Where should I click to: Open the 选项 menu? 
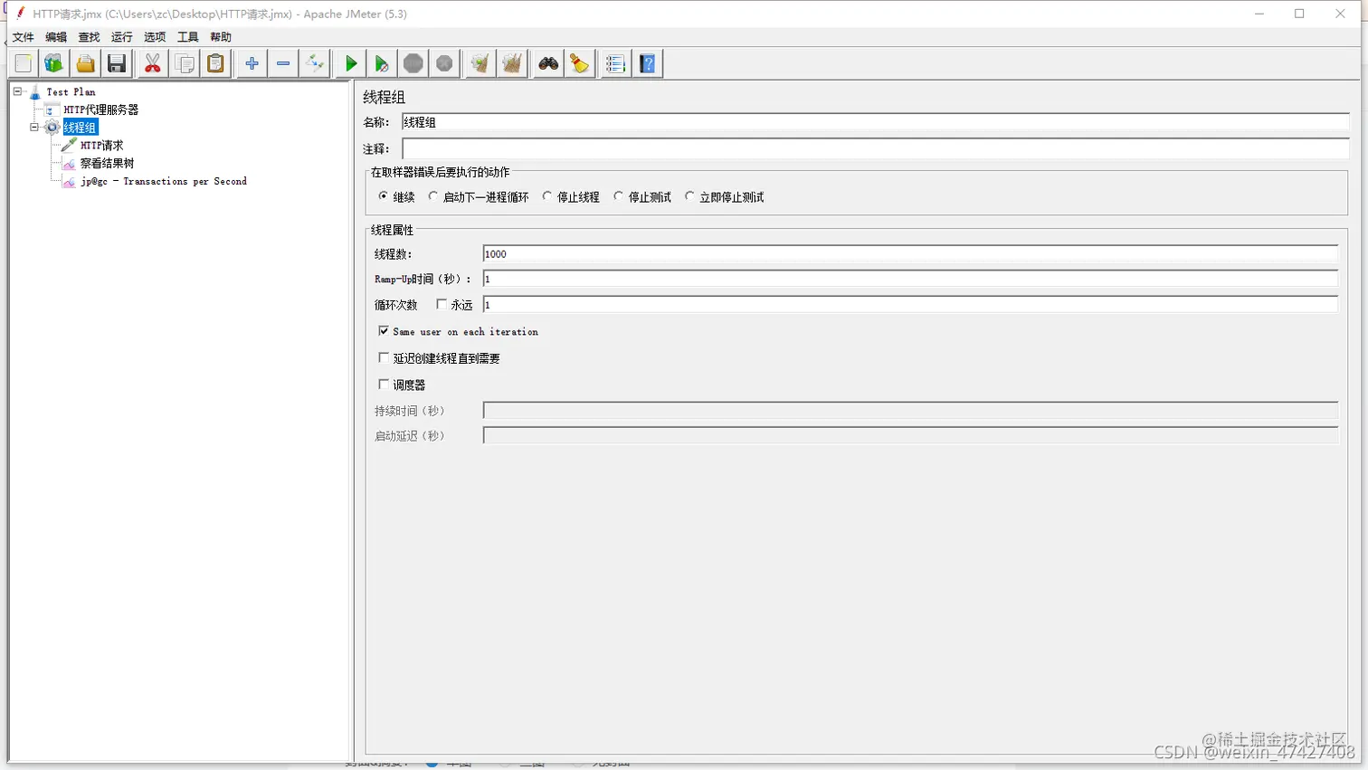[x=155, y=37]
